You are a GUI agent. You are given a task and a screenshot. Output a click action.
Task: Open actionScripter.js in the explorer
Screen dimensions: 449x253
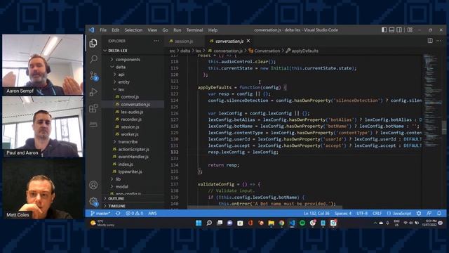click(133, 149)
